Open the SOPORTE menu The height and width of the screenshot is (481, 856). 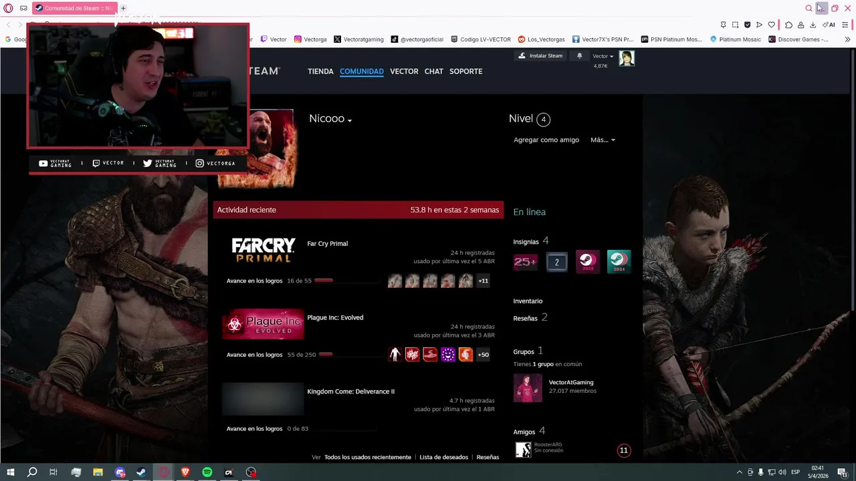(466, 71)
